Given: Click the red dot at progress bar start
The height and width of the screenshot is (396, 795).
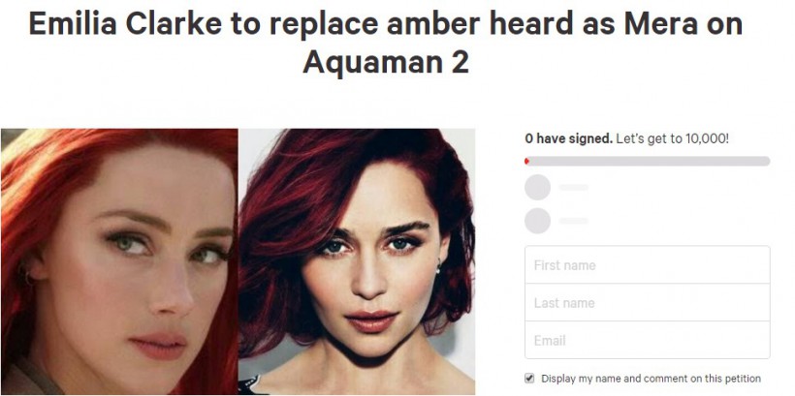Looking at the screenshot, I should (x=526, y=161).
